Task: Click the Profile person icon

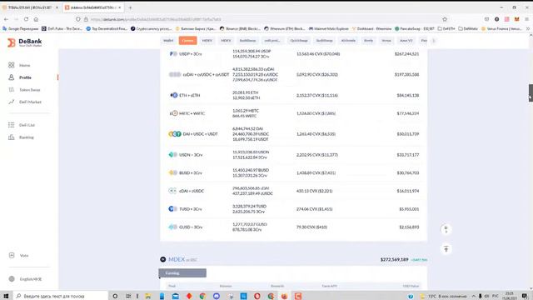Action: pyautogui.click(x=11, y=77)
